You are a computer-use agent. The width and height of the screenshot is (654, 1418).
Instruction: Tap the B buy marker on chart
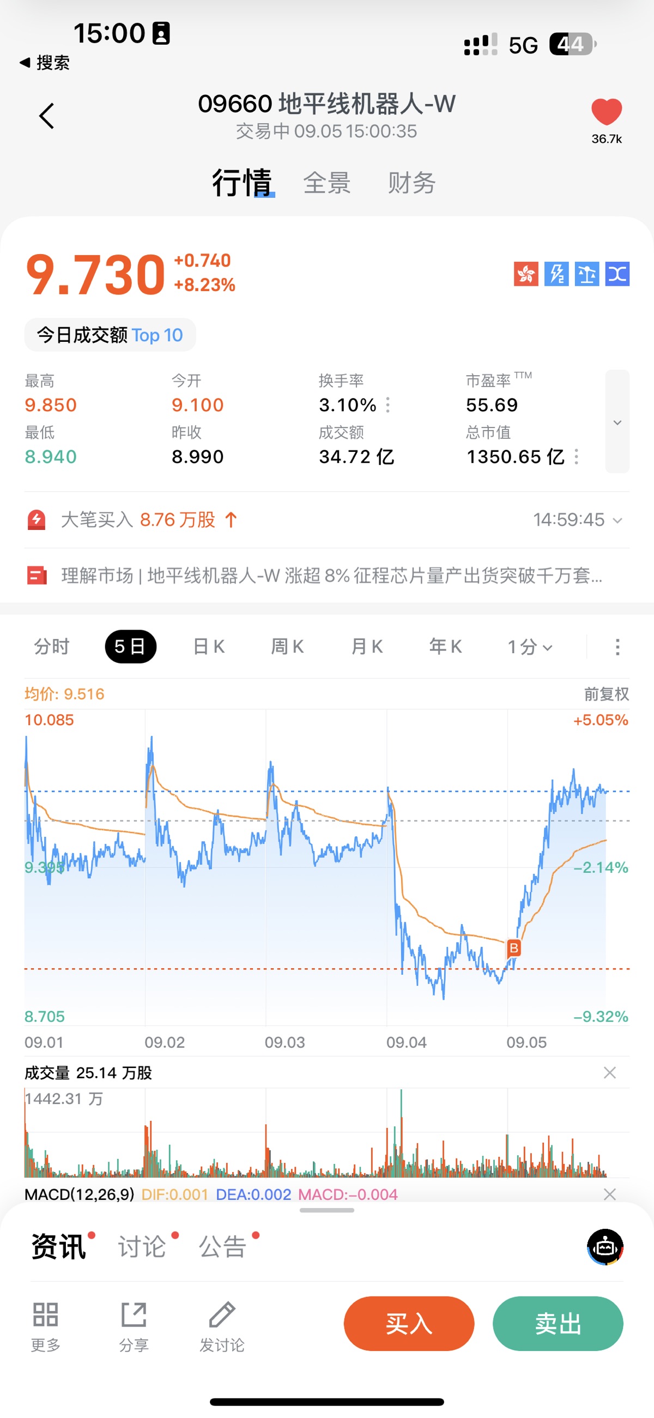point(513,948)
